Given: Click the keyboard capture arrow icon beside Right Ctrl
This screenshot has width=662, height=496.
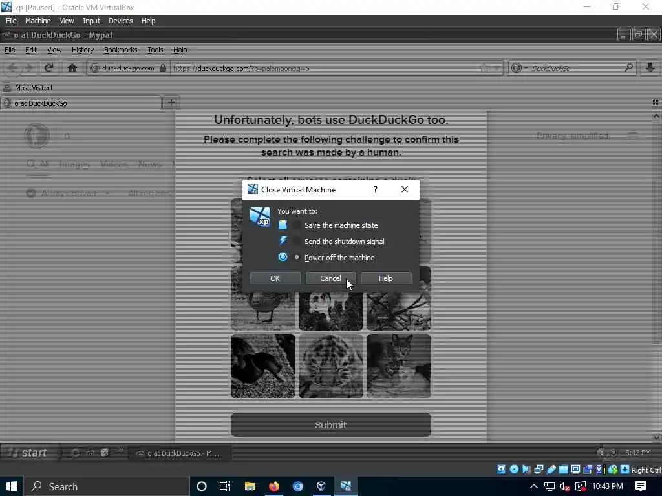Looking at the screenshot, I should point(625,469).
